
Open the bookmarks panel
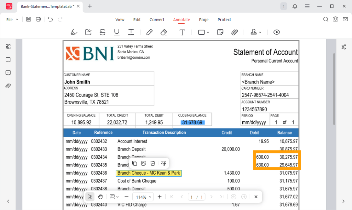[8, 60]
